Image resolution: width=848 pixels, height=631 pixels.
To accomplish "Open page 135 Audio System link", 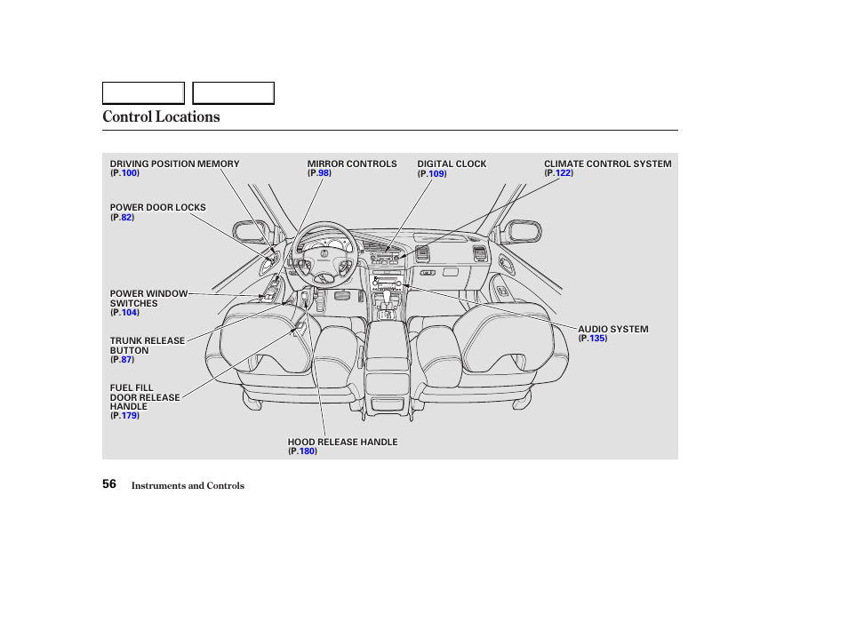I will tap(597, 339).
